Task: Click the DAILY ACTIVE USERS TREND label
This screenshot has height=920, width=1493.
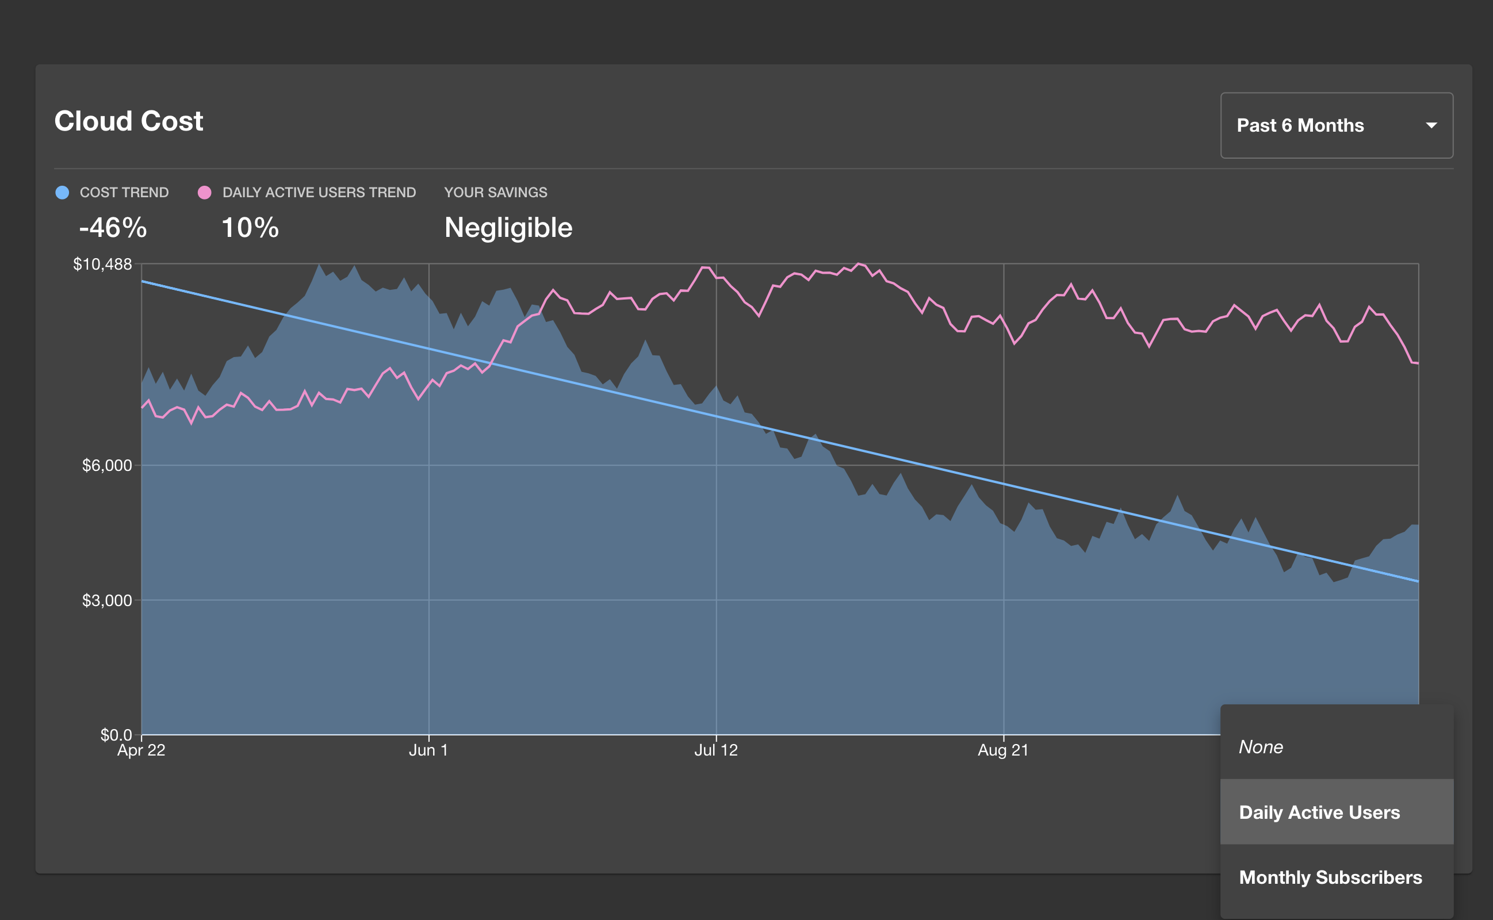Action: (x=319, y=192)
